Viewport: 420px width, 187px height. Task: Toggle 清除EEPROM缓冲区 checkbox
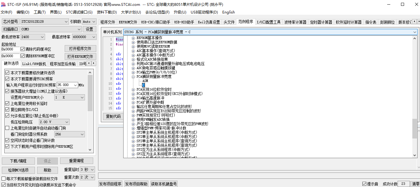tap(23, 56)
